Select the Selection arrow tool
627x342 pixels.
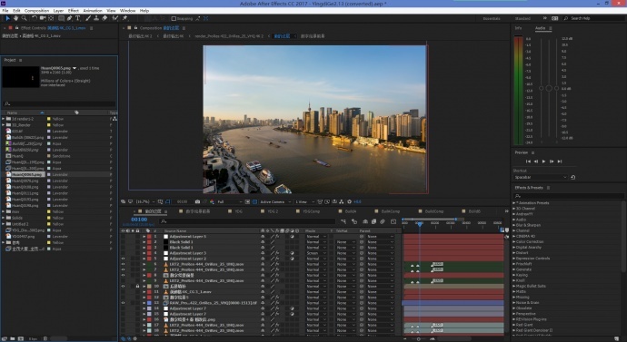point(7,18)
